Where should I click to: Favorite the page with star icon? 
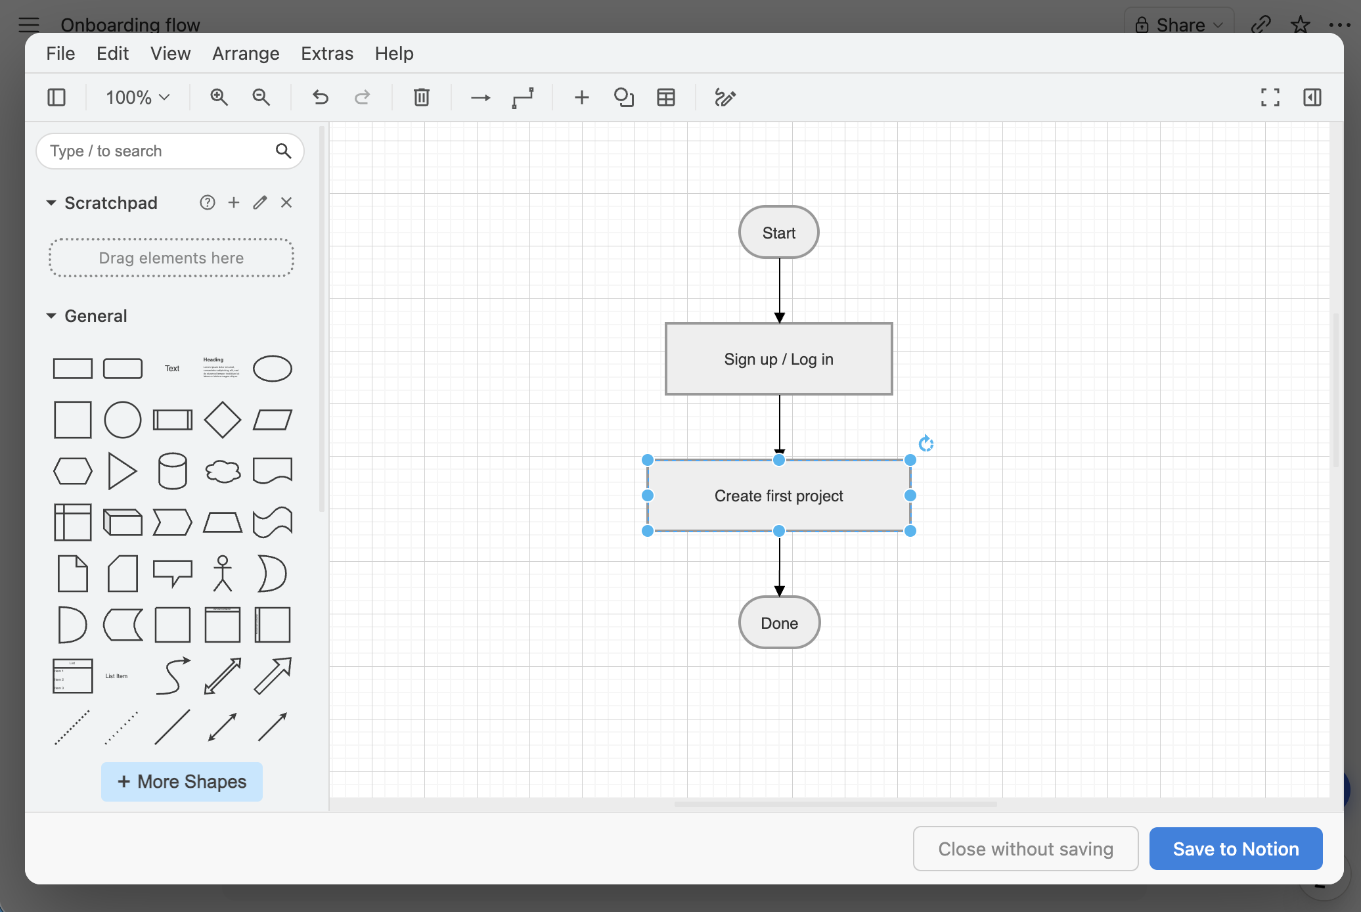coord(1301,25)
